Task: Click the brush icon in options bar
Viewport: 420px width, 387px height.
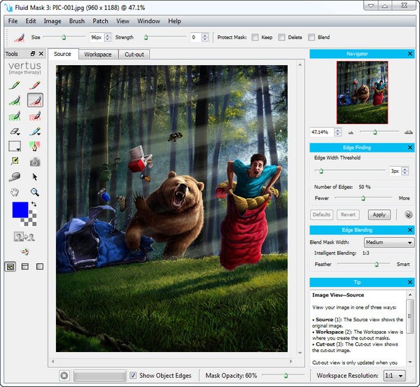Action: pos(20,38)
